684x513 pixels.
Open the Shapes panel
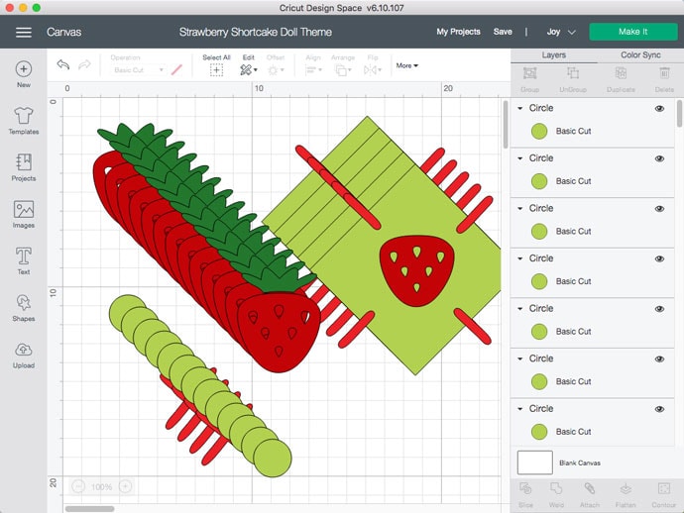click(x=24, y=308)
